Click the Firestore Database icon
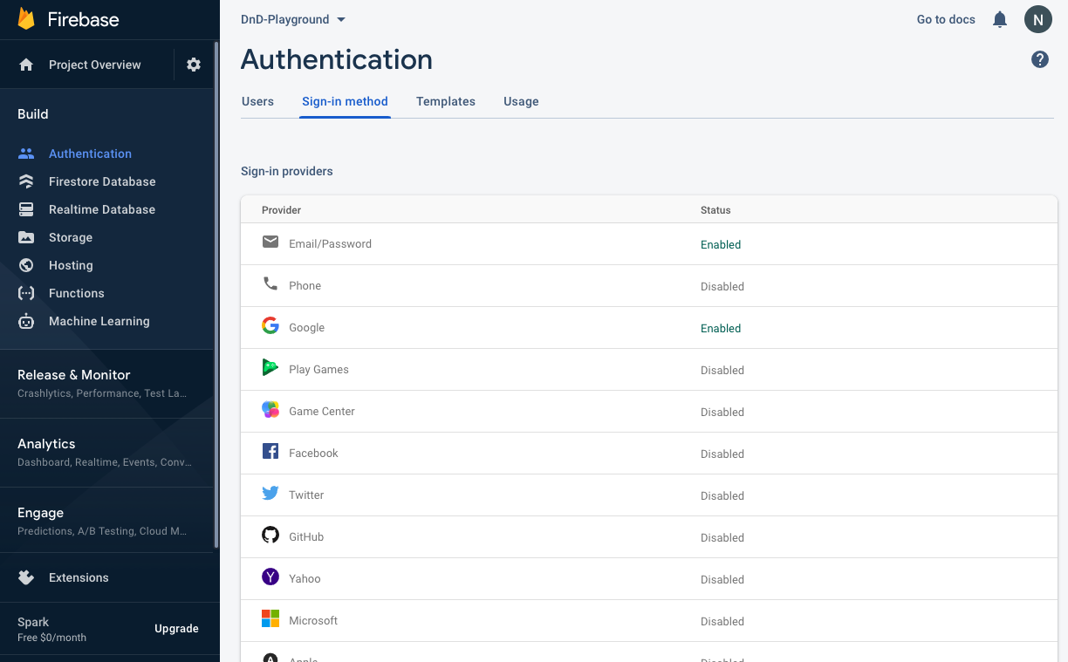 pos(26,181)
